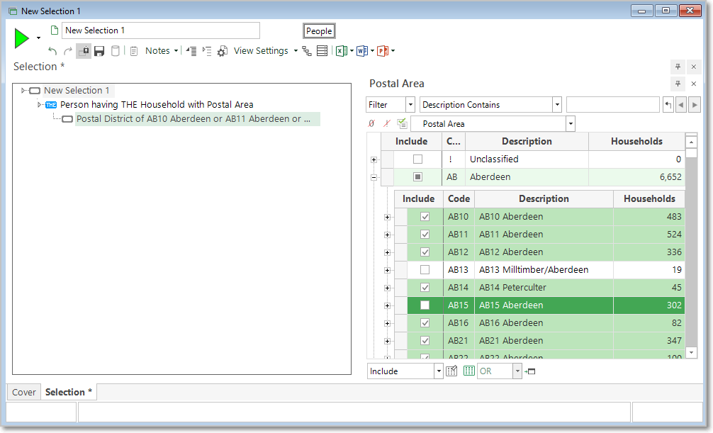
Task: Expand the Unclassified row
Action: click(x=374, y=159)
